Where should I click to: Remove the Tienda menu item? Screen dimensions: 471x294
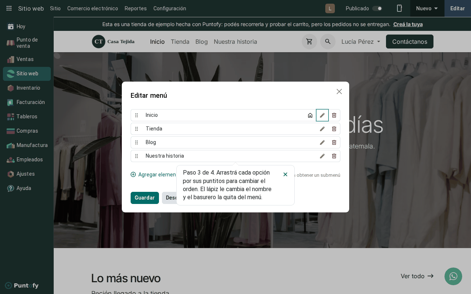click(334, 129)
